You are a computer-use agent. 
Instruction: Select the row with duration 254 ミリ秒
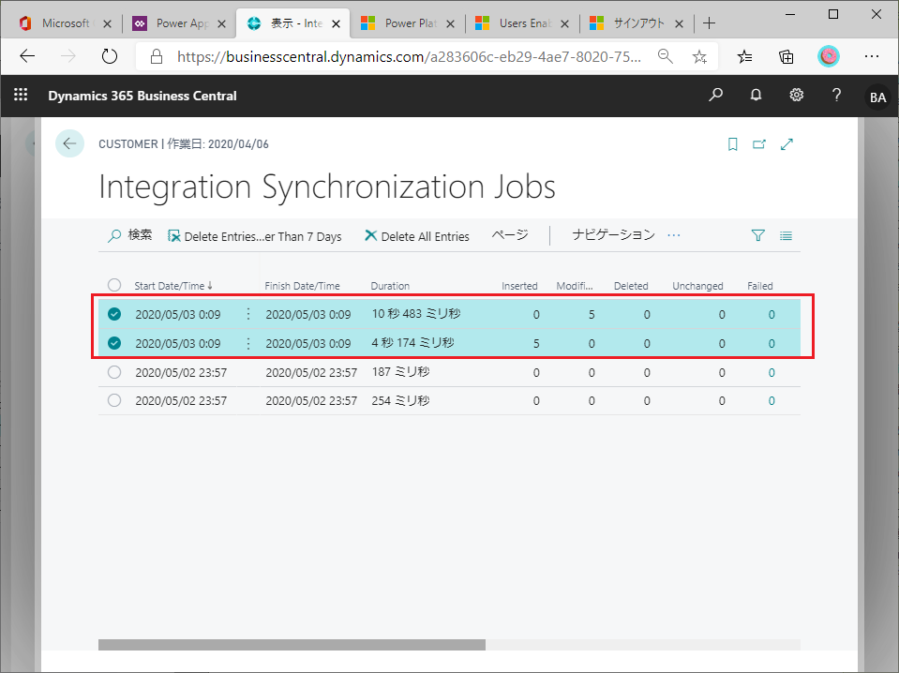114,400
